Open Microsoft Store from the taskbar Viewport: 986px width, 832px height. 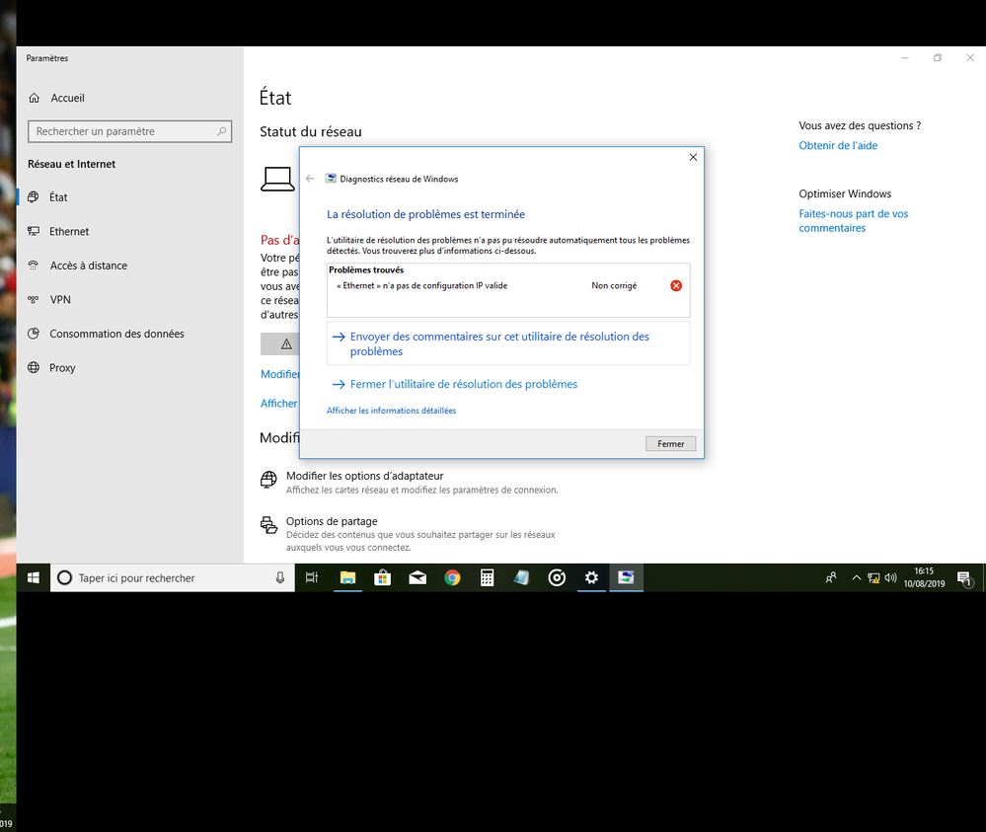pyautogui.click(x=382, y=578)
